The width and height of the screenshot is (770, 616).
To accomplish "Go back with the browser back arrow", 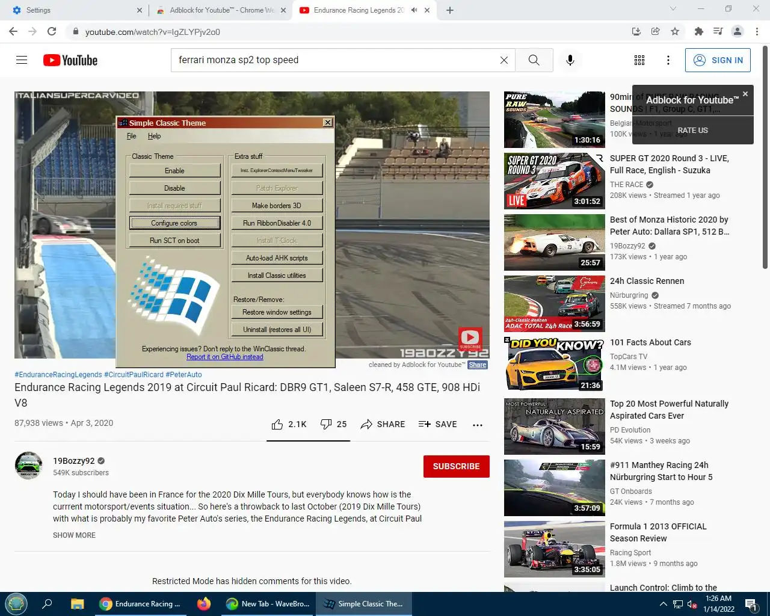I will click(x=13, y=31).
